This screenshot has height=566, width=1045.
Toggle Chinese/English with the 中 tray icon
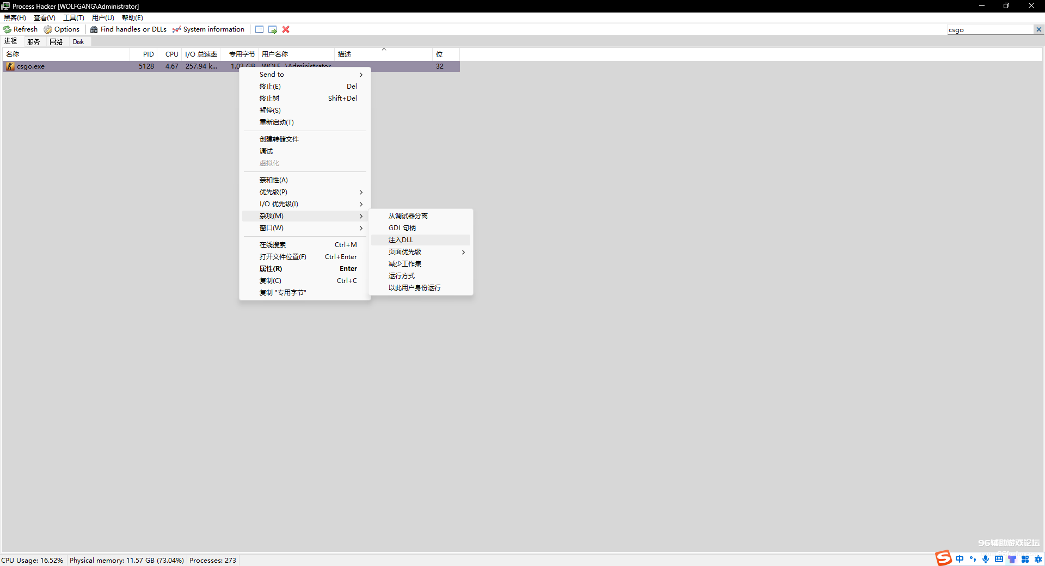coord(960,559)
